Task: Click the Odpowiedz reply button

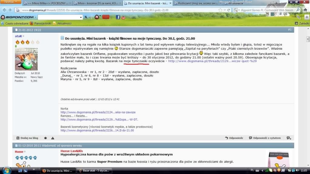Action: [234, 138]
